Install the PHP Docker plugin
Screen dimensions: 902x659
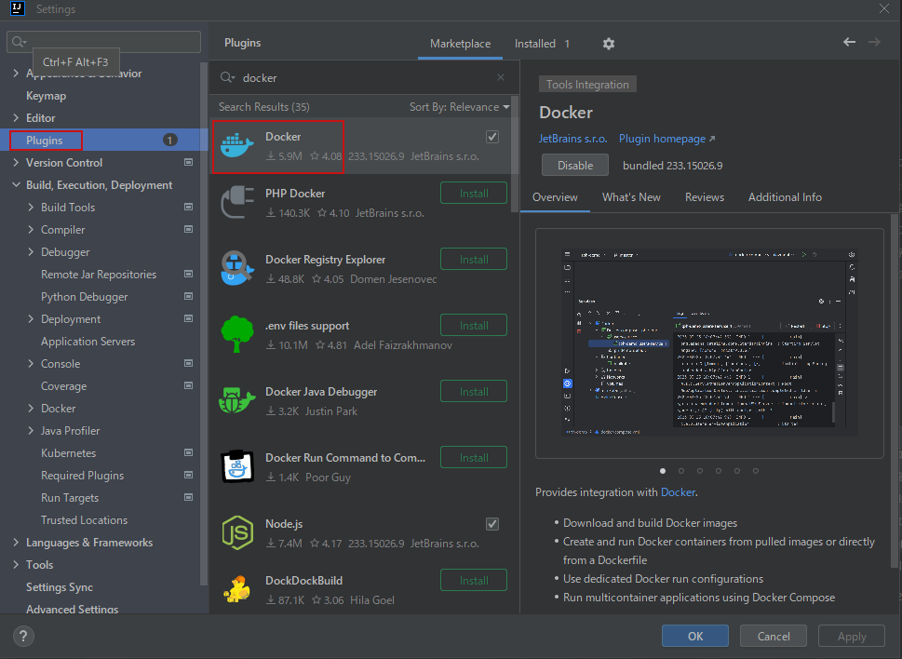point(474,194)
